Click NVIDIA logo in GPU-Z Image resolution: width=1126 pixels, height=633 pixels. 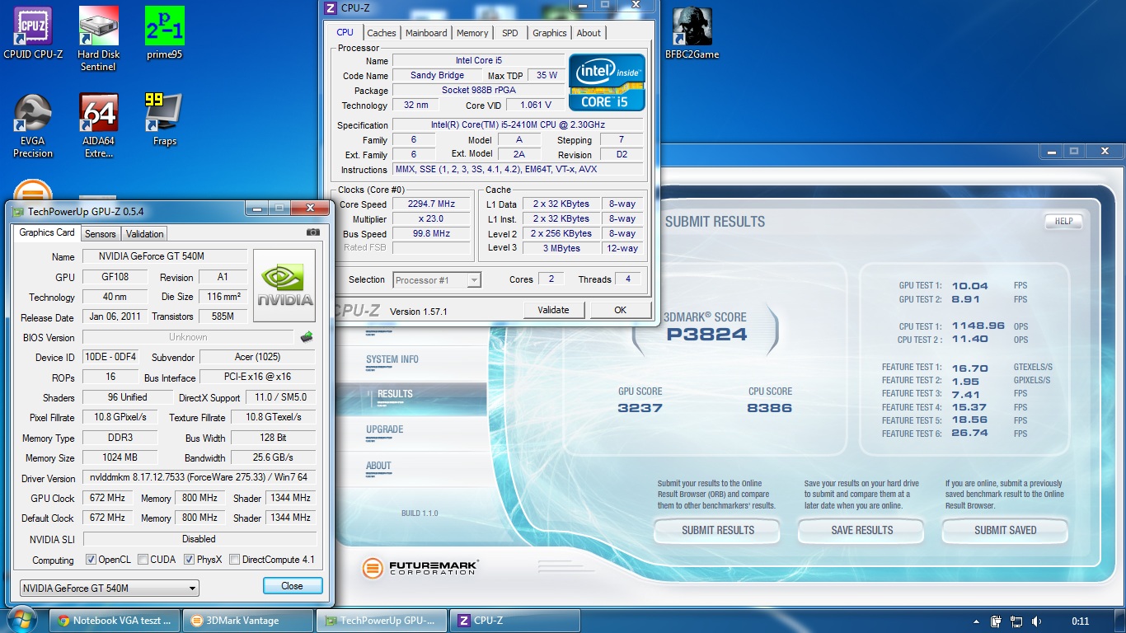point(284,285)
